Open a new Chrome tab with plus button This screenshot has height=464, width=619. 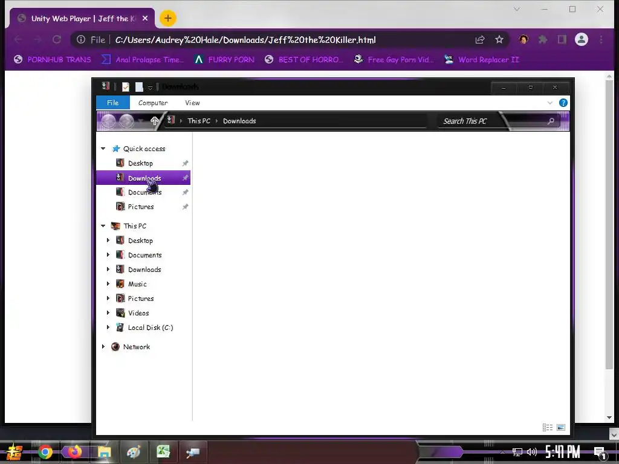coord(168,18)
